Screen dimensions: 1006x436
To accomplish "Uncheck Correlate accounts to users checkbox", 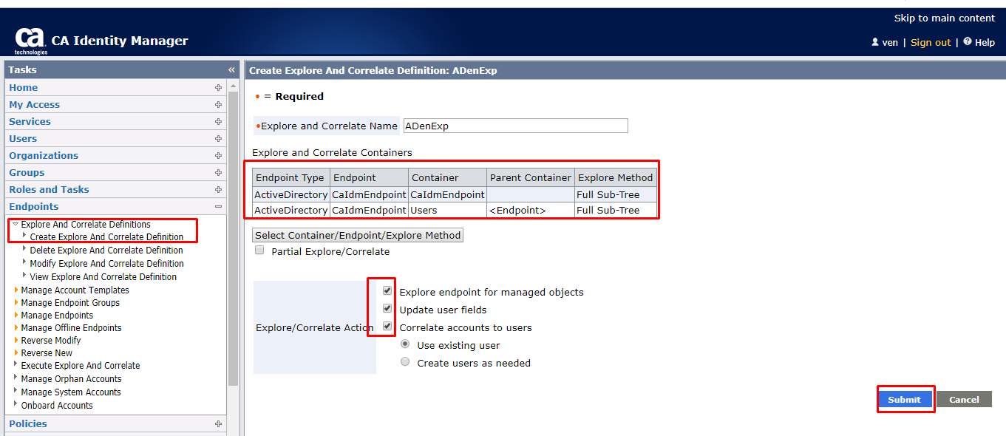I will point(387,327).
